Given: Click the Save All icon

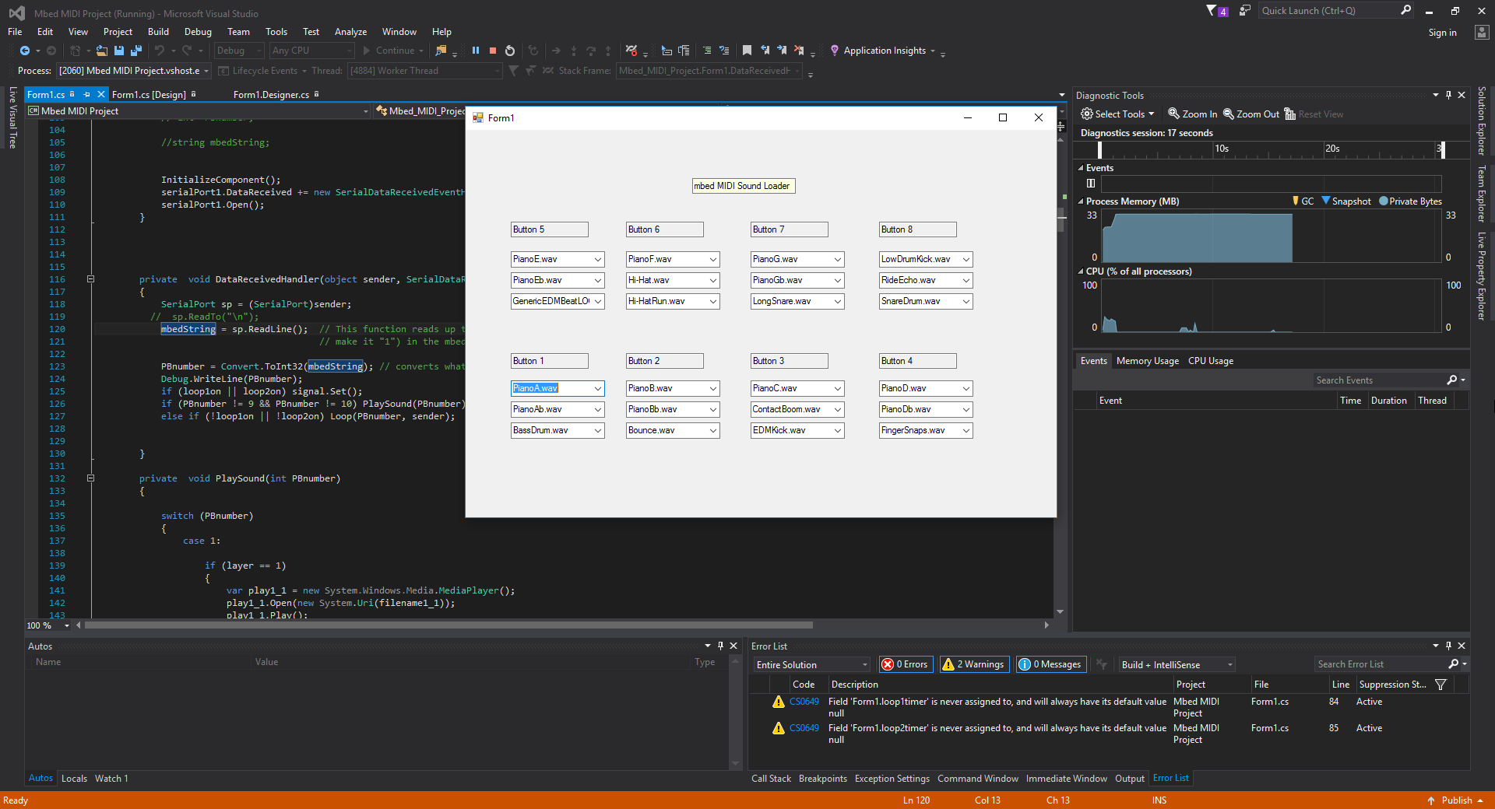Looking at the screenshot, I should click(136, 51).
